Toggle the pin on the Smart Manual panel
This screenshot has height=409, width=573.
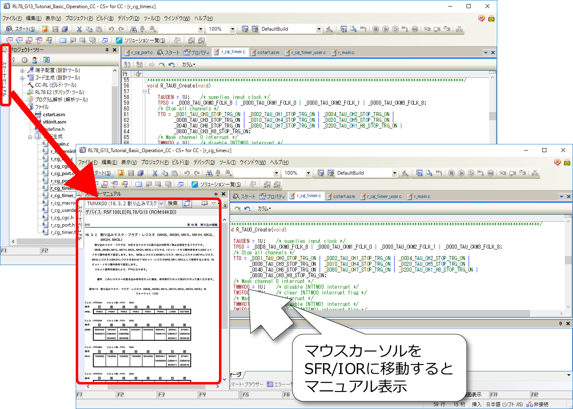point(216,194)
